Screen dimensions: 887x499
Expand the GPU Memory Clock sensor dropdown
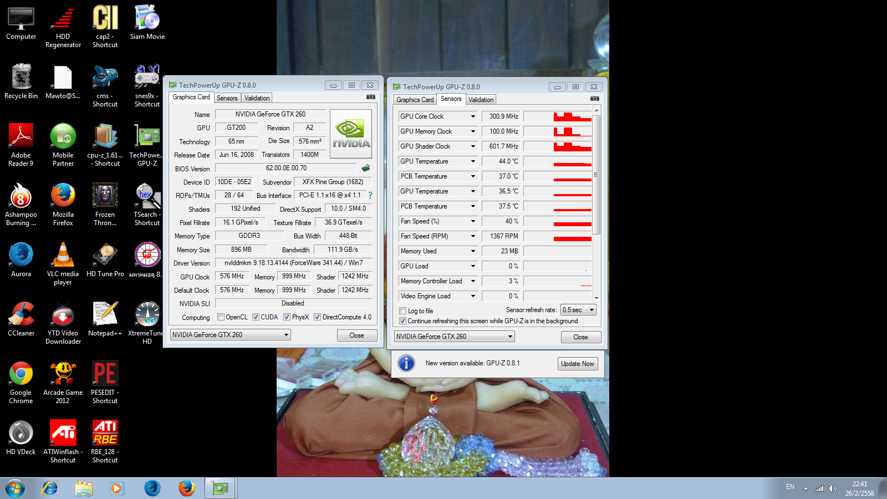pos(473,131)
